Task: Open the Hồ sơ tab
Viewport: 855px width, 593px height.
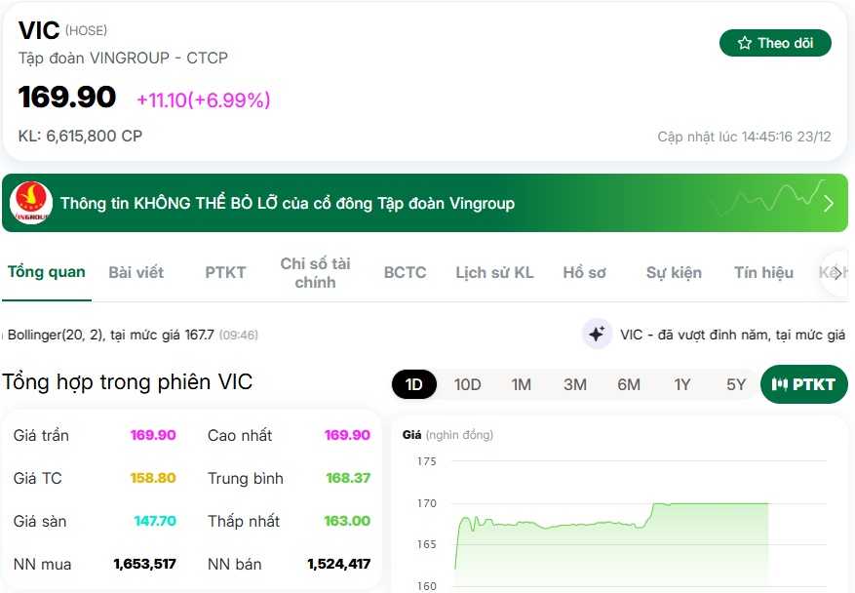Action: [x=584, y=273]
